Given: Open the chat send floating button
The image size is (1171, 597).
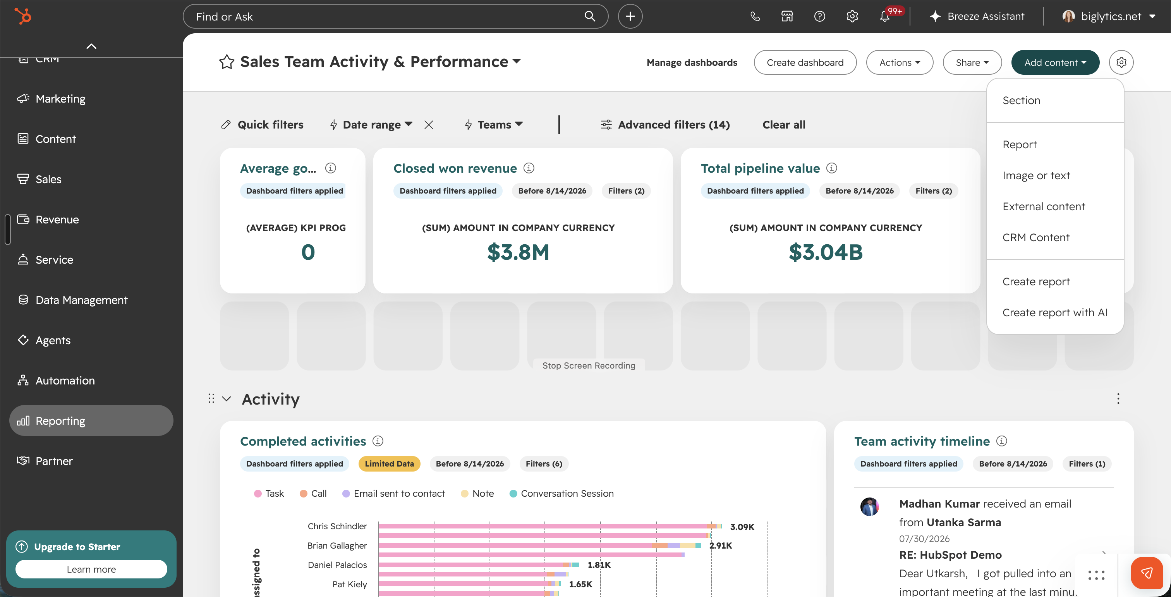Looking at the screenshot, I should pyautogui.click(x=1147, y=573).
